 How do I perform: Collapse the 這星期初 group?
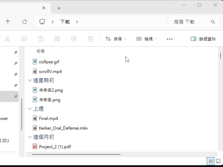point(30,80)
